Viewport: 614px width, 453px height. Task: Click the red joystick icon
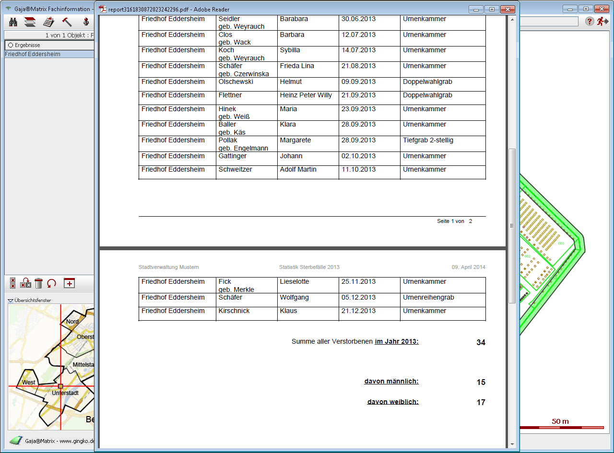[x=86, y=22]
